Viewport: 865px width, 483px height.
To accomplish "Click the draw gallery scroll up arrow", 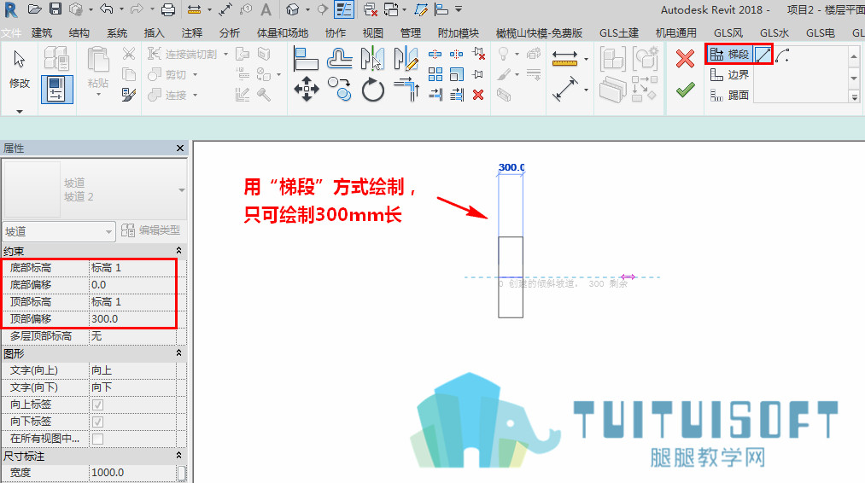I will point(854,56).
